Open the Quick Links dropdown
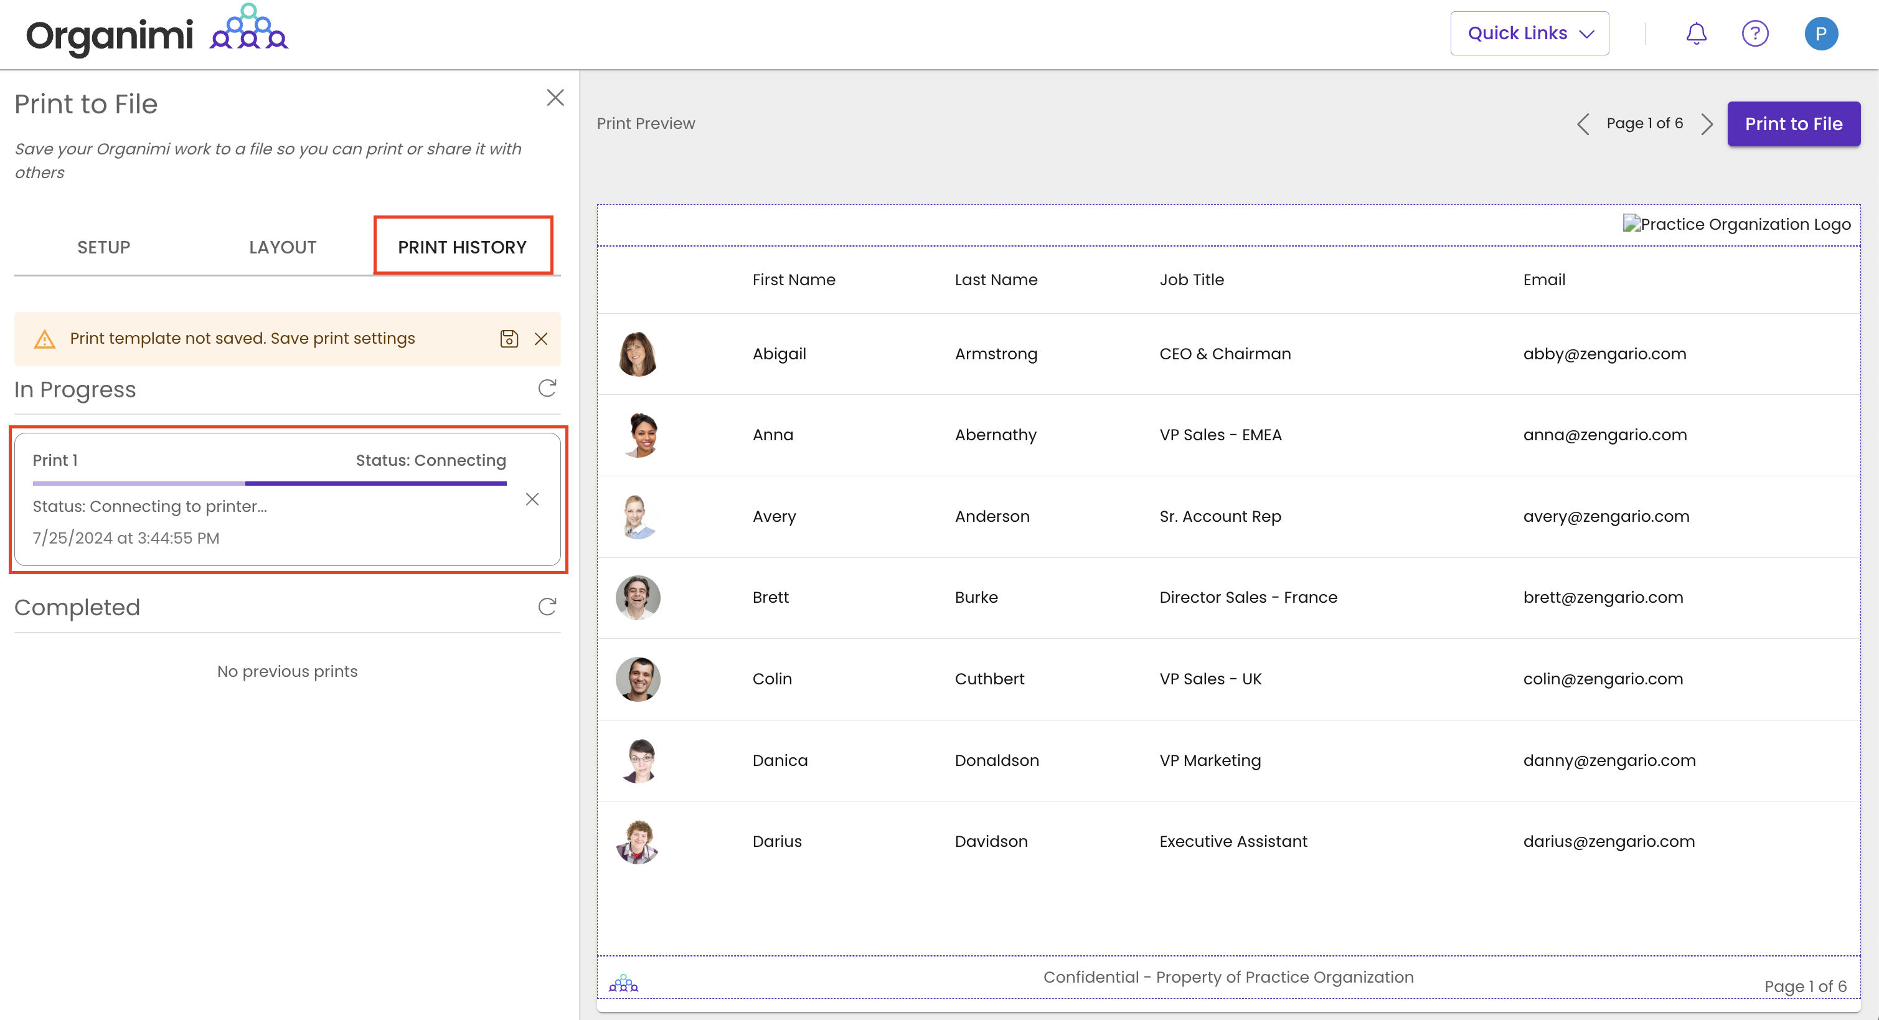This screenshot has height=1020, width=1879. point(1530,34)
